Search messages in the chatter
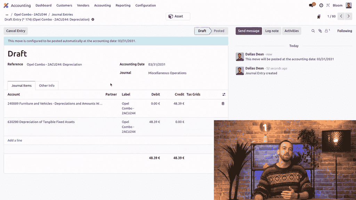The height and width of the screenshot is (200, 356). pos(313,31)
